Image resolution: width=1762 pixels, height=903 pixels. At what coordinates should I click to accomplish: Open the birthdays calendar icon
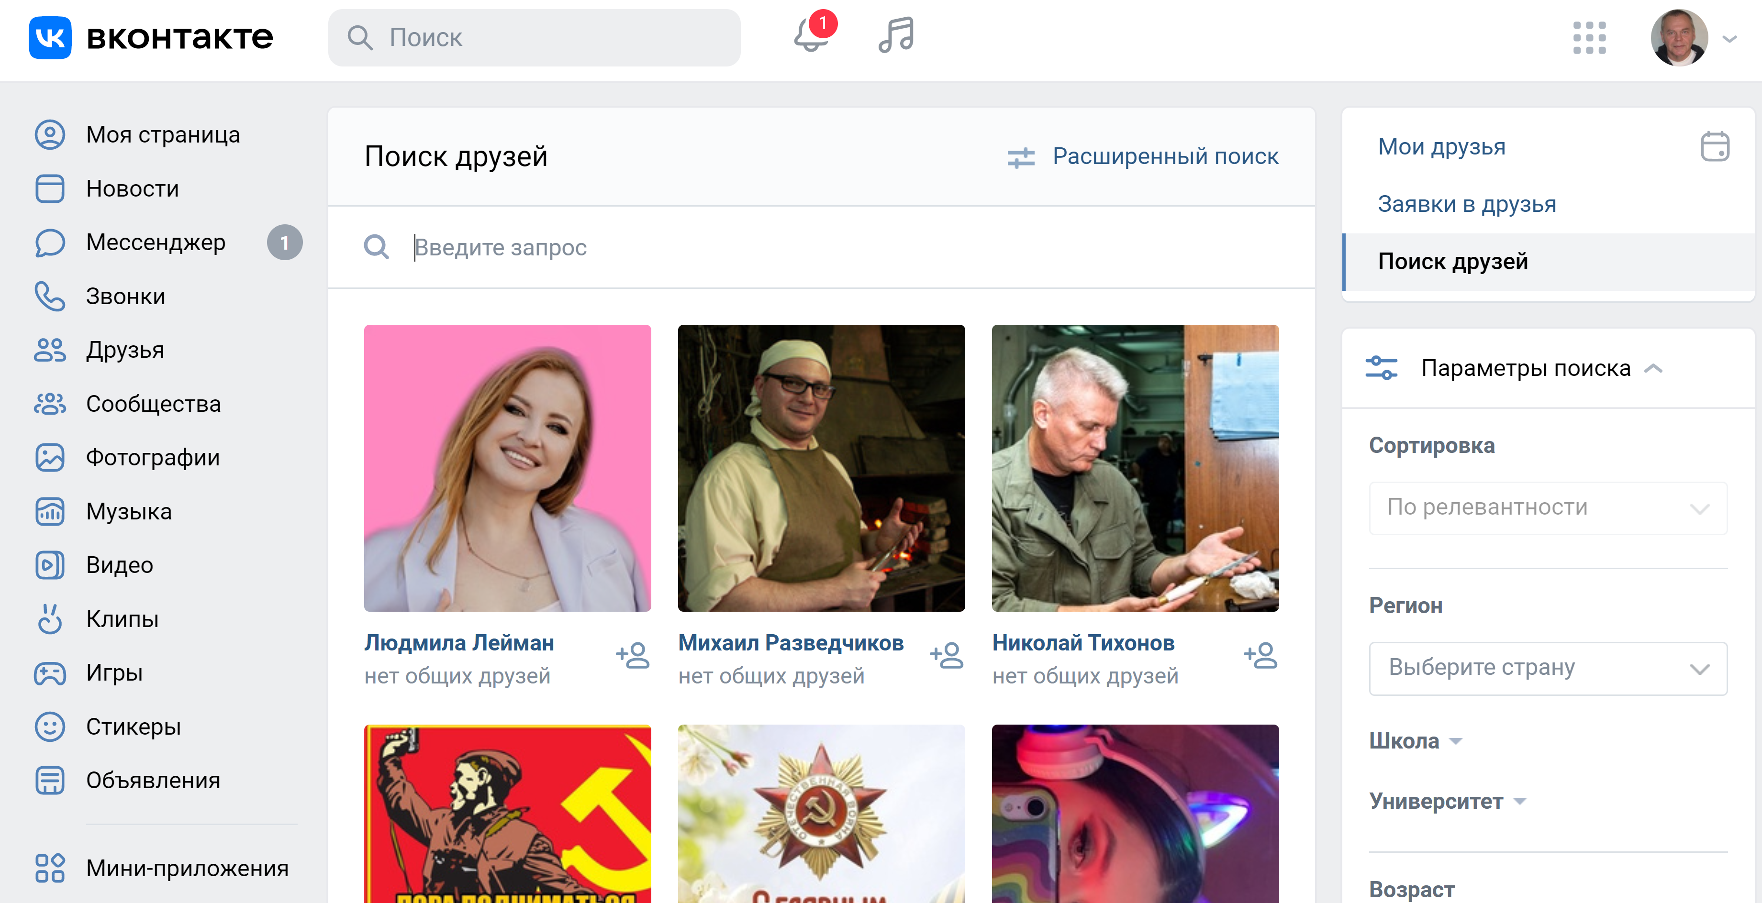tap(1715, 146)
